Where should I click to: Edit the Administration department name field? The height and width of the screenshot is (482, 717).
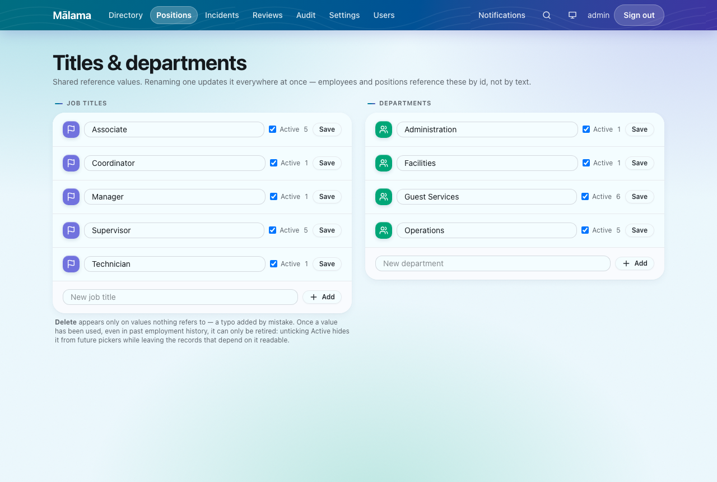(487, 129)
